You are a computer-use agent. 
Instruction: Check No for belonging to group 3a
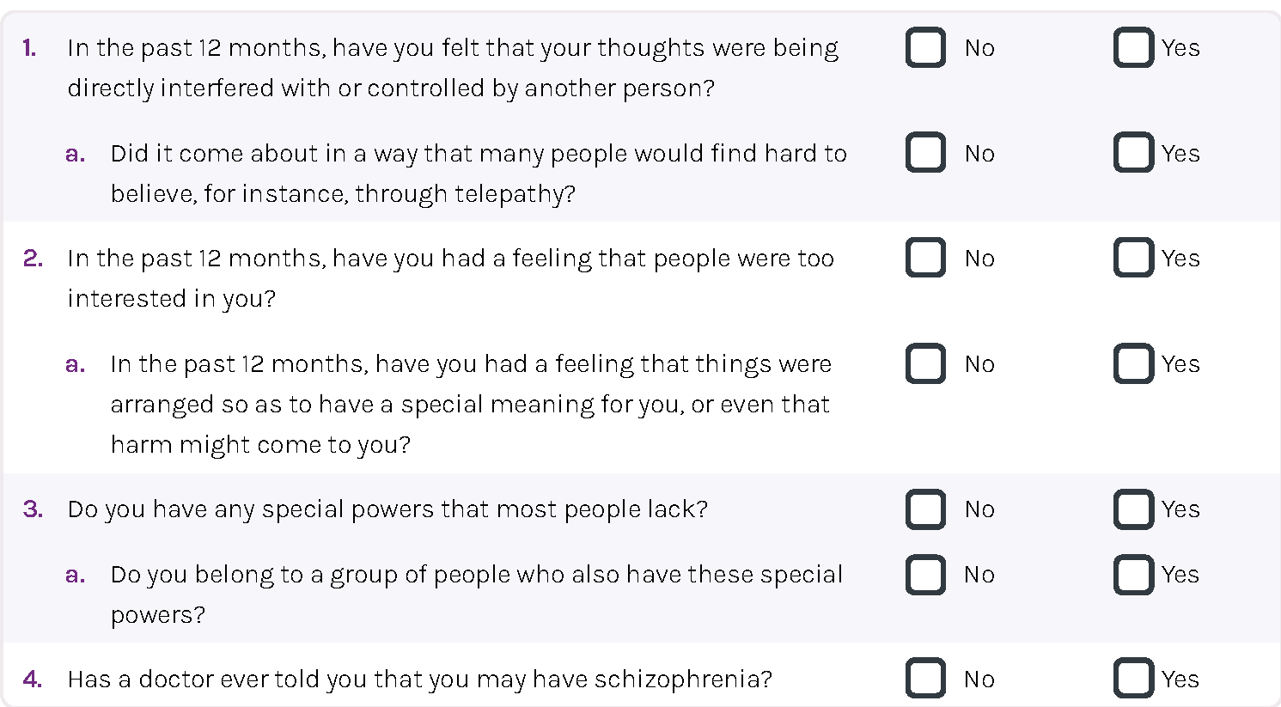coord(925,574)
